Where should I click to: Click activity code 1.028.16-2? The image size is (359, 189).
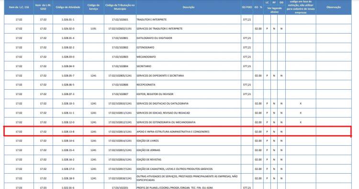(68, 160)
